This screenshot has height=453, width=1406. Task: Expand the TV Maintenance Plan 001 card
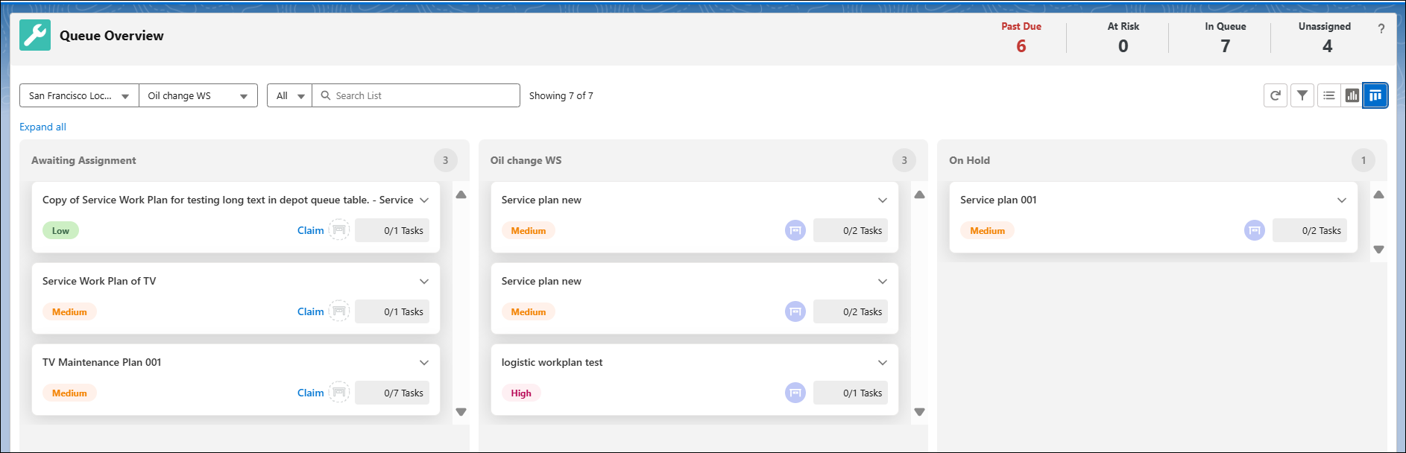[424, 362]
